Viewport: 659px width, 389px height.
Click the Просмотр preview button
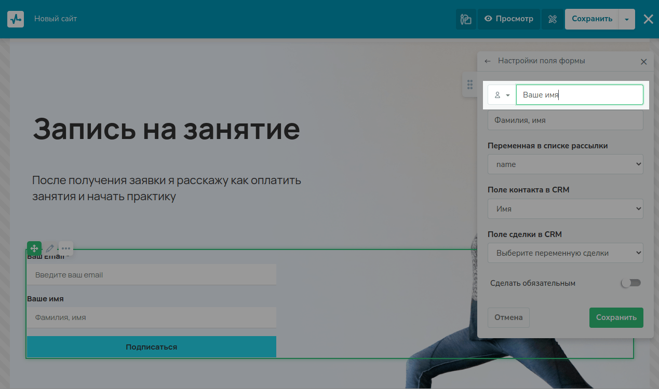point(508,19)
